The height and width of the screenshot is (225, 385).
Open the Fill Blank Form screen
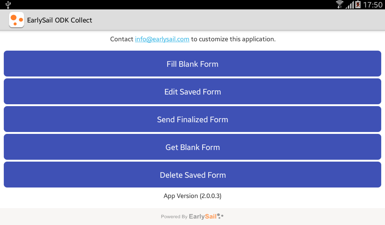point(192,64)
